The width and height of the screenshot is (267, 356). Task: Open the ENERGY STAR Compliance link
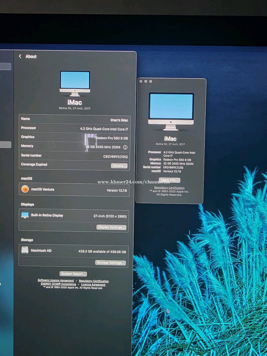coord(58,284)
